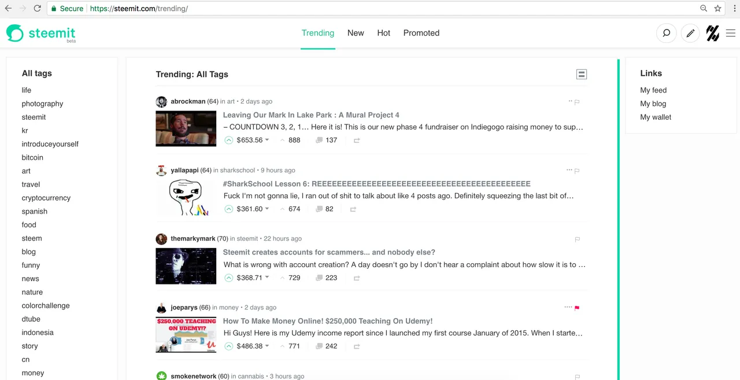
Task: Upvote the Steemit creates accounts post
Action: (x=228, y=278)
